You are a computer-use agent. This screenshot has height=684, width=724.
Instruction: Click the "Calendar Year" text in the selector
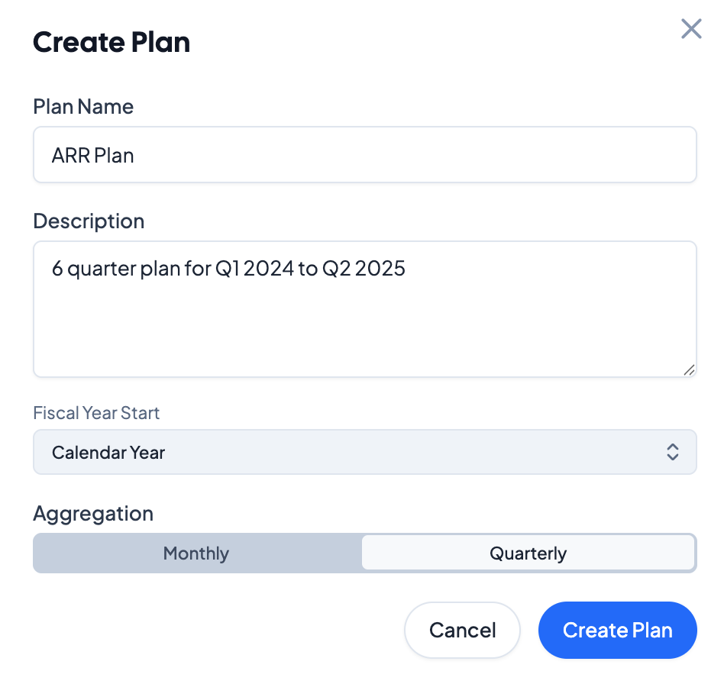click(x=108, y=453)
